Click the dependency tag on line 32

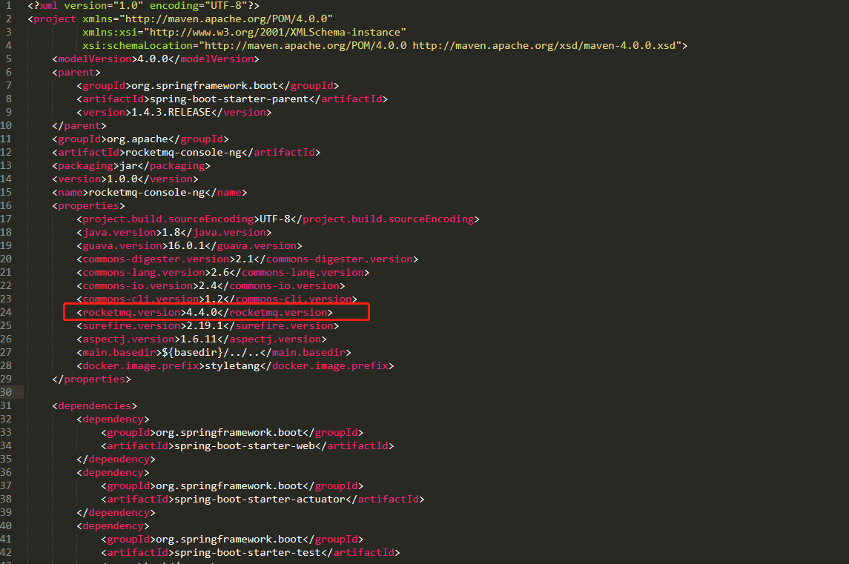point(113,419)
